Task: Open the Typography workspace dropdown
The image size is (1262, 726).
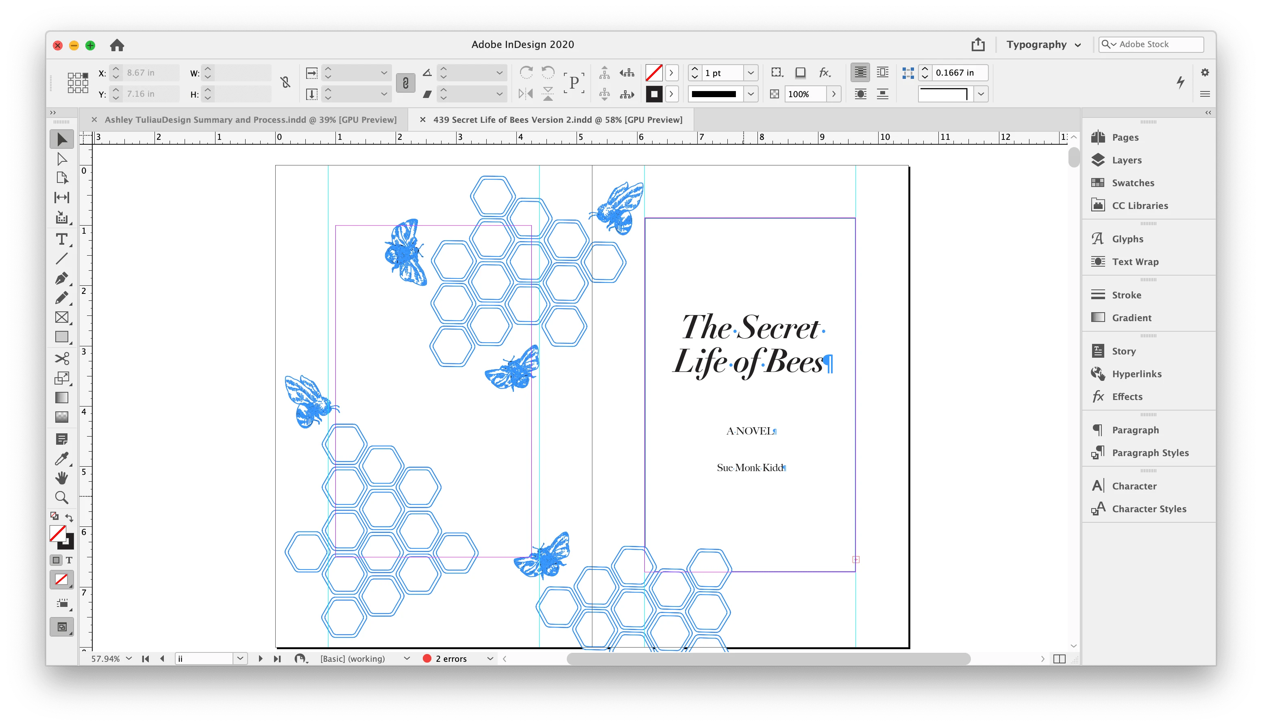Action: tap(1043, 44)
